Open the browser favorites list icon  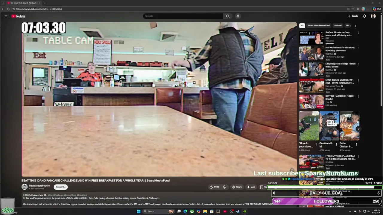tap(358, 9)
